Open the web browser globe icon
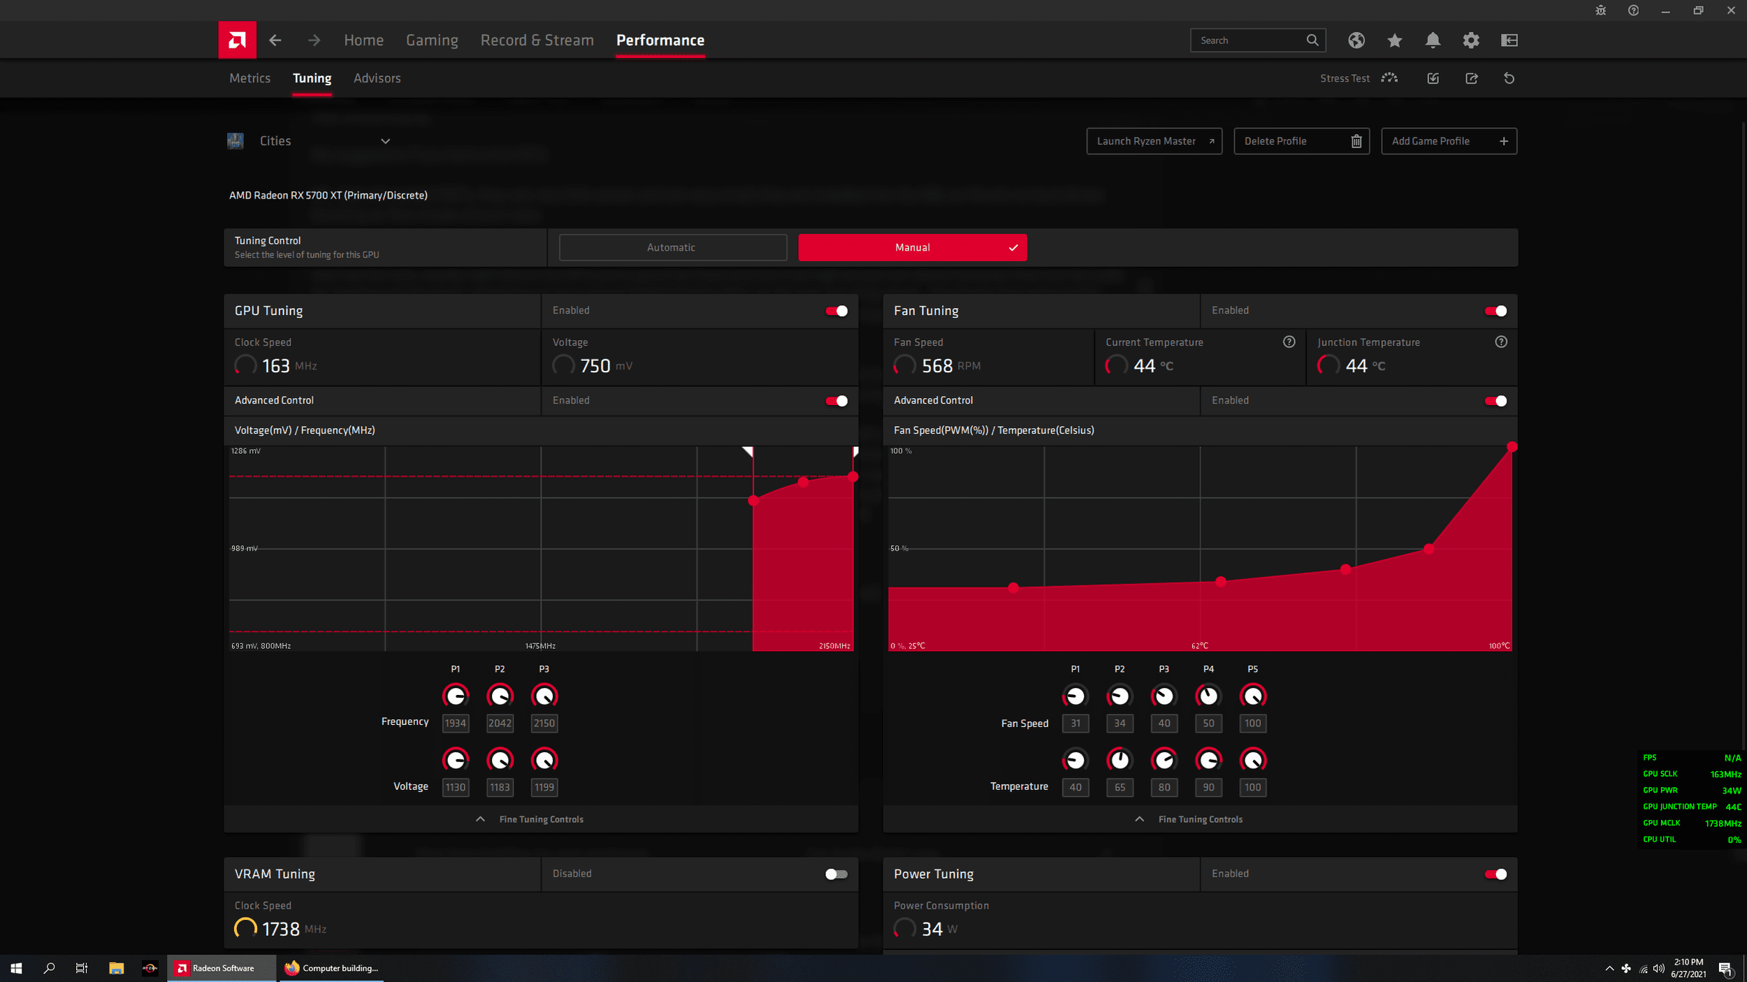 pyautogui.click(x=1356, y=41)
